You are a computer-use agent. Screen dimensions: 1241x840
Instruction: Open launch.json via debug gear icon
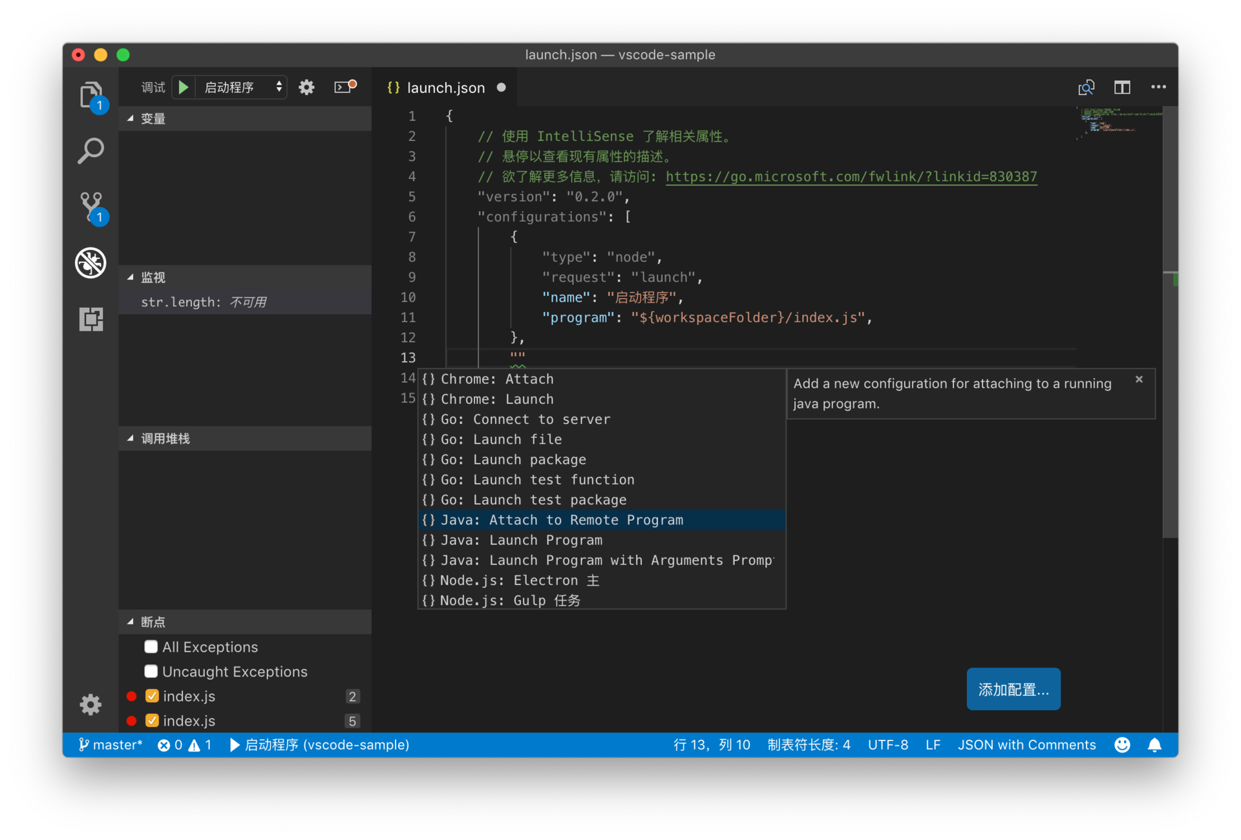(x=306, y=87)
